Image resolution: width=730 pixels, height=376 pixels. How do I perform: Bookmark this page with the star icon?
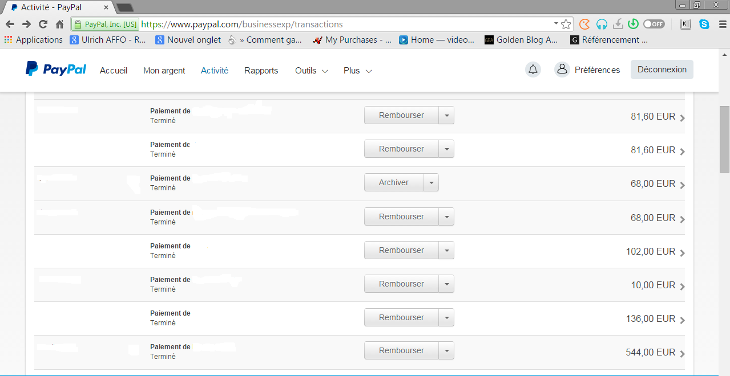click(566, 24)
